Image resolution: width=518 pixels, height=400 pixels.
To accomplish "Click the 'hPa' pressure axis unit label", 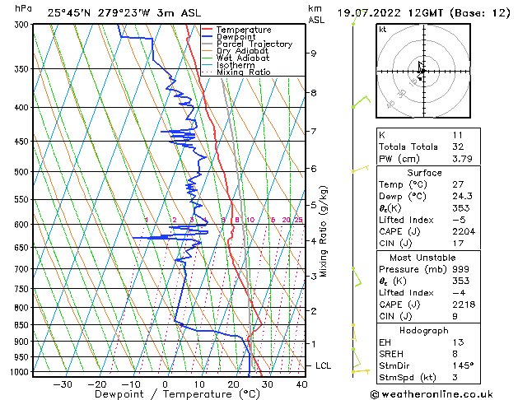I will (x=23, y=9).
